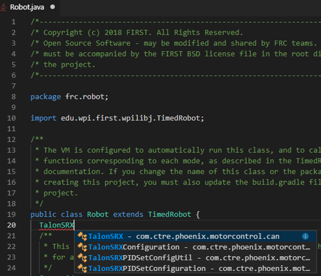Click the class icon beside the TalonSRX suggestion
The width and height of the screenshot is (321, 276).
pyautogui.click(x=82, y=236)
